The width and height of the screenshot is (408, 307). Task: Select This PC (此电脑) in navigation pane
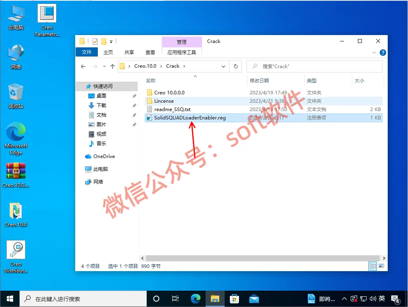point(100,169)
